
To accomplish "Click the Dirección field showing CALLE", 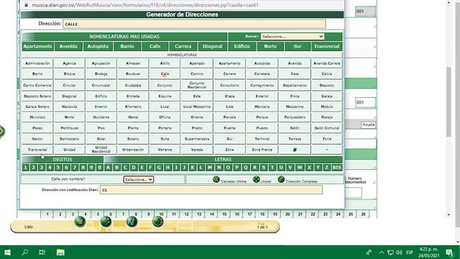I will tap(194, 24).
